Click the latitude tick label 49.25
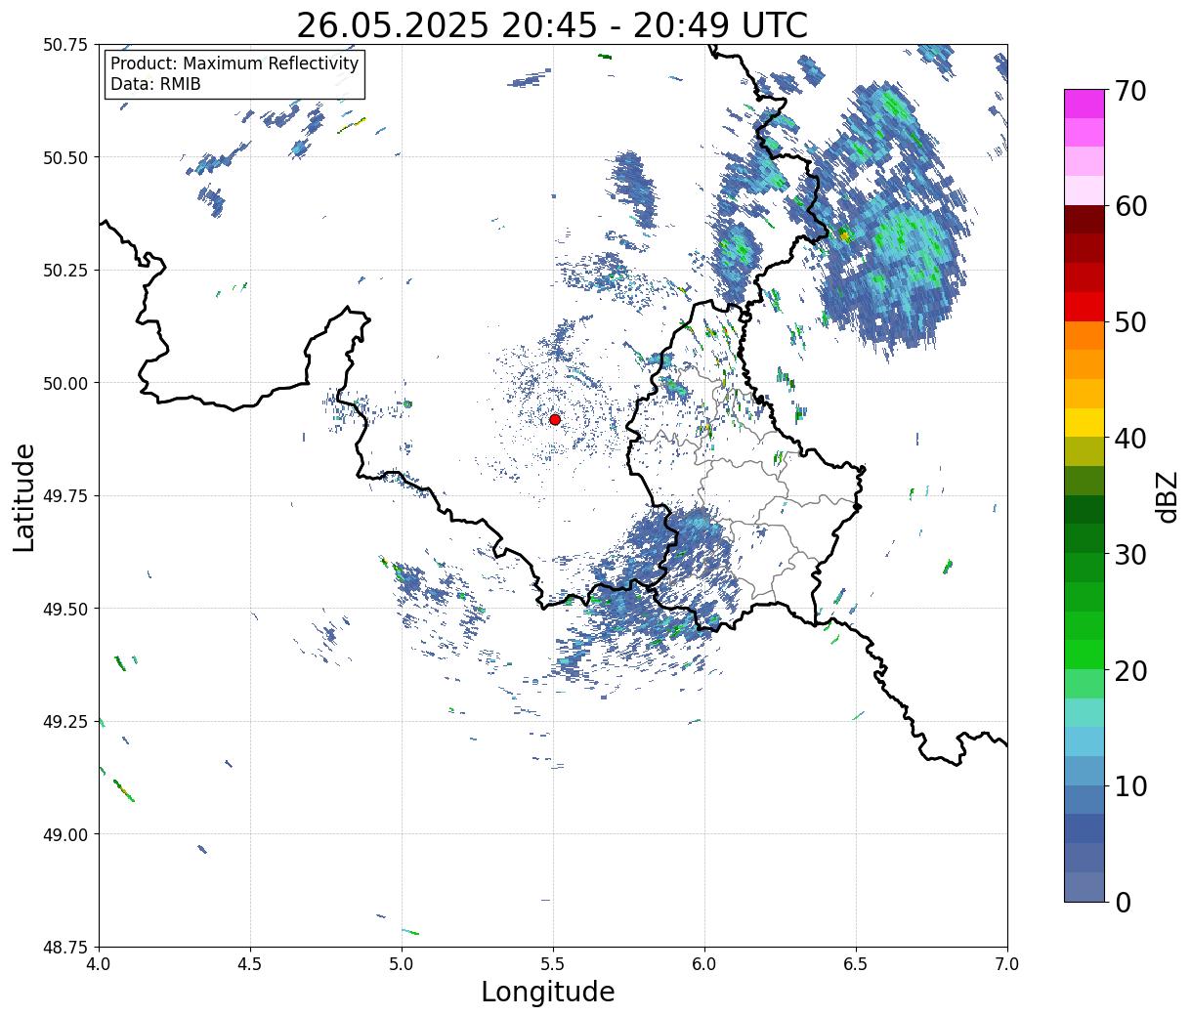The image size is (1191, 1016). pos(64,722)
